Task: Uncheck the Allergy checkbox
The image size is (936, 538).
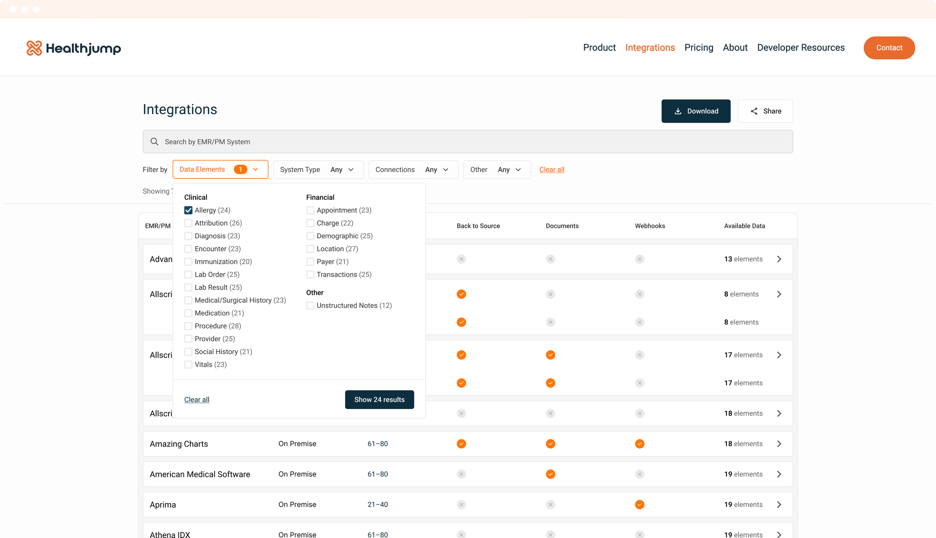Action: pos(188,210)
